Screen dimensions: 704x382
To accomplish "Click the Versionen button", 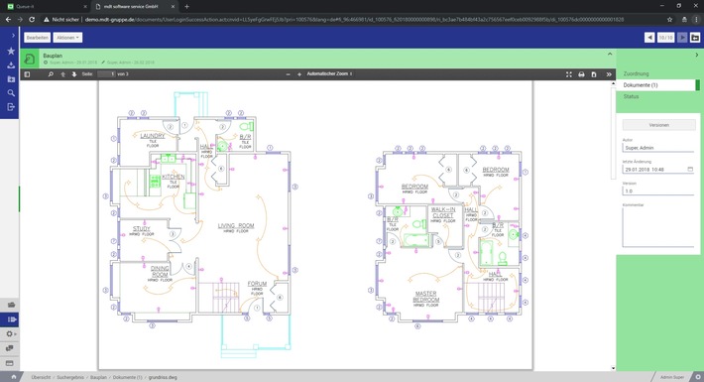I will (x=658, y=125).
